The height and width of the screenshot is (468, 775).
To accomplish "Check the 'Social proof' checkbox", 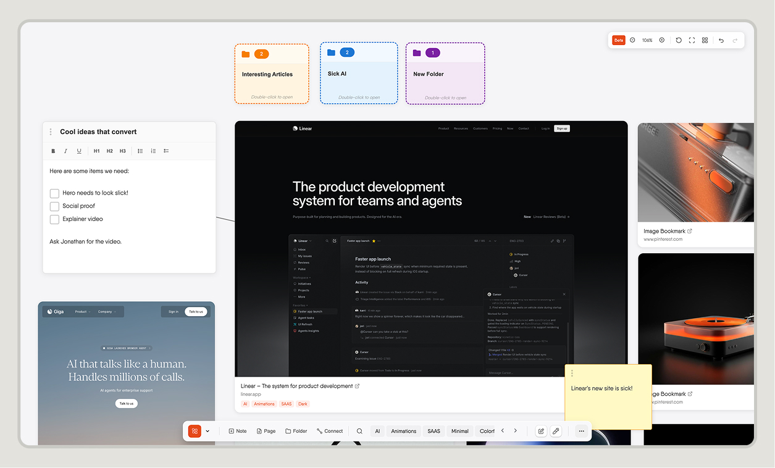I will tap(54, 206).
